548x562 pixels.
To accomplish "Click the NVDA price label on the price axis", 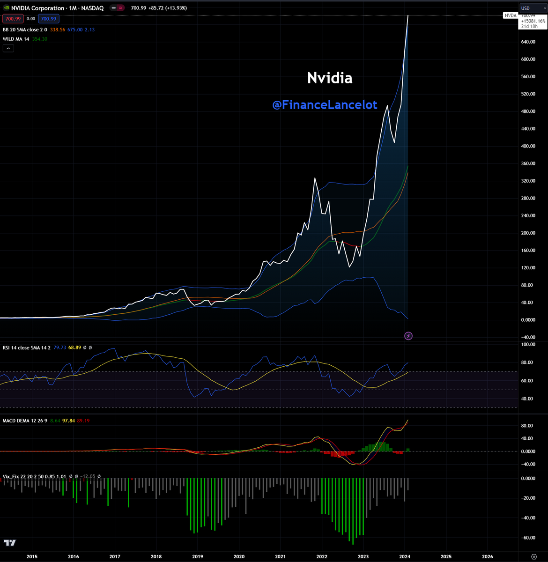I will [x=510, y=15].
